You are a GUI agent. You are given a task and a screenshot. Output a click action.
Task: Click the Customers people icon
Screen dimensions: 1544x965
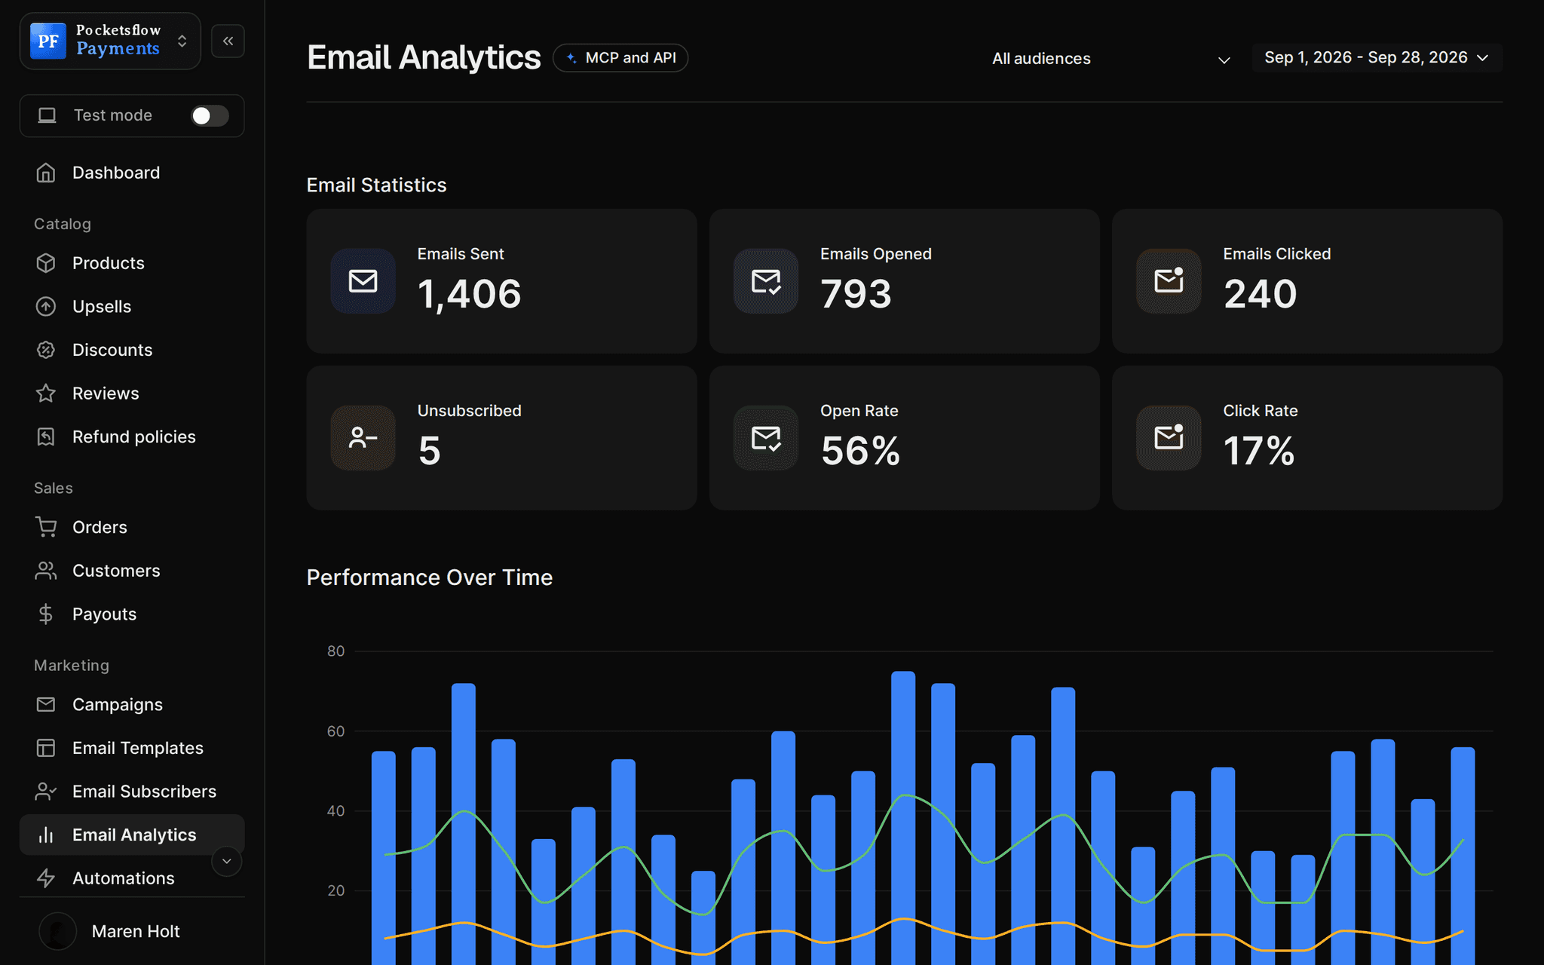[46, 571]
